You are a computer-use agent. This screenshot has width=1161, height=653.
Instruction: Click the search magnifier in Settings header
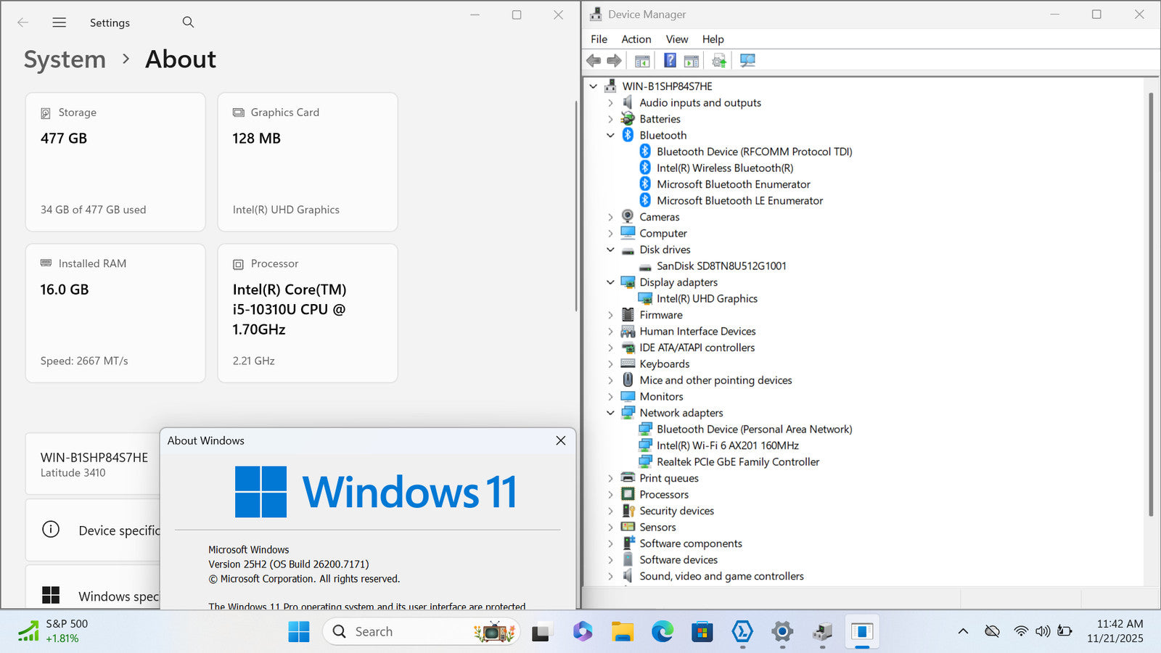(x=188, y=22)
